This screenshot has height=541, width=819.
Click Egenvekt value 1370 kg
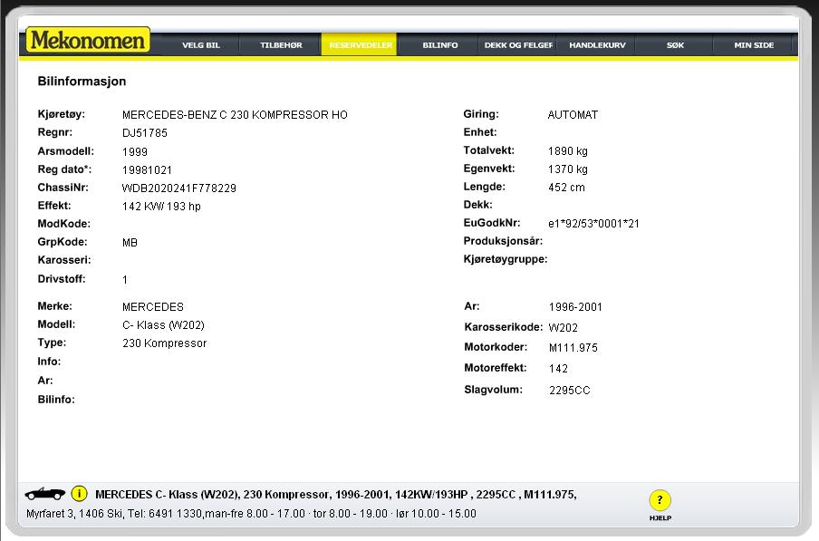coord(568,169)
